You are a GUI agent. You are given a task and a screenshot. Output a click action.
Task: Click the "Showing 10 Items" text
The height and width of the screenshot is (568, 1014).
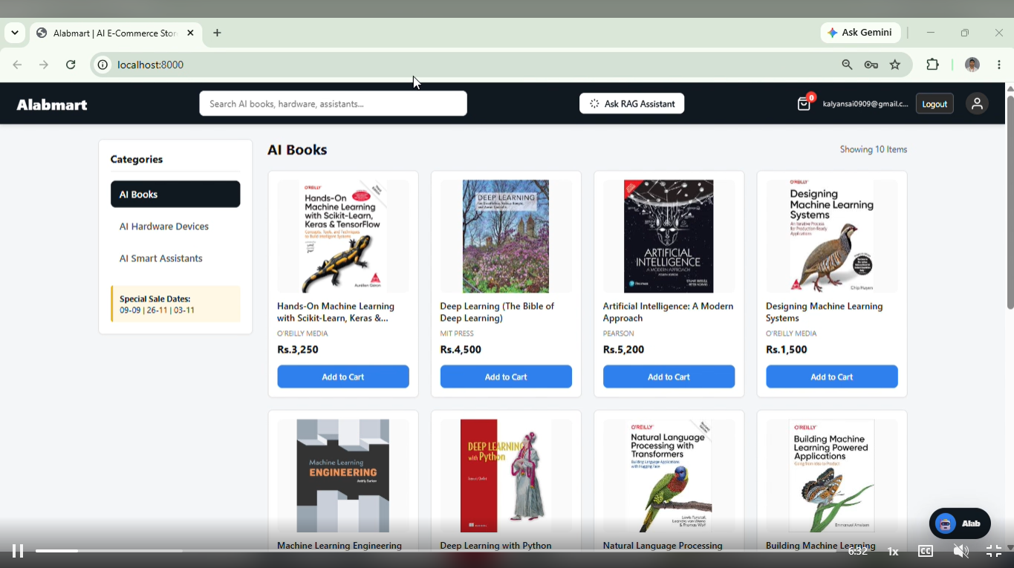click(x=874, y=149)
